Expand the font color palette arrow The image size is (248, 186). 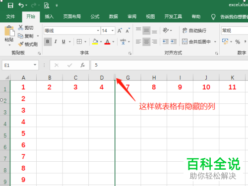click(113, 42)
